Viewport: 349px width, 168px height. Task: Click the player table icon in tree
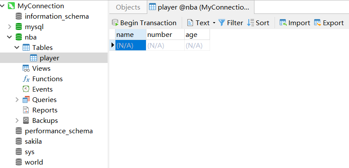coord(34,58)
